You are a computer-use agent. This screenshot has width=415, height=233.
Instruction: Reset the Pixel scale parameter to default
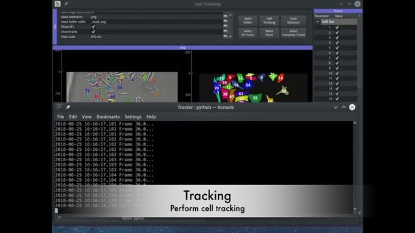225,36
